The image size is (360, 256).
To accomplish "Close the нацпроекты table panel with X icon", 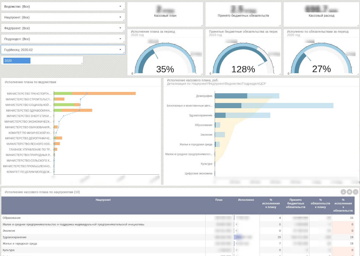I will tap(355, 192).
